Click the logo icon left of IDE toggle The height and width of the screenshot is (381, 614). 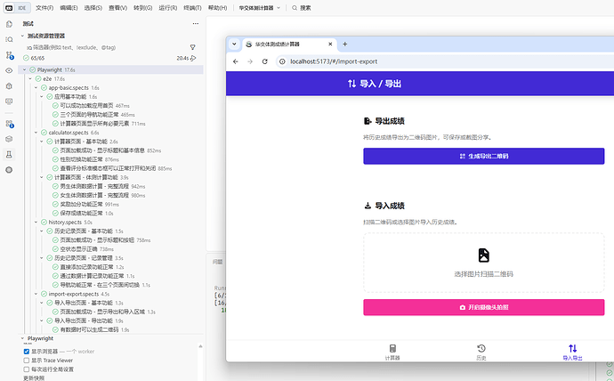[9, 8]
